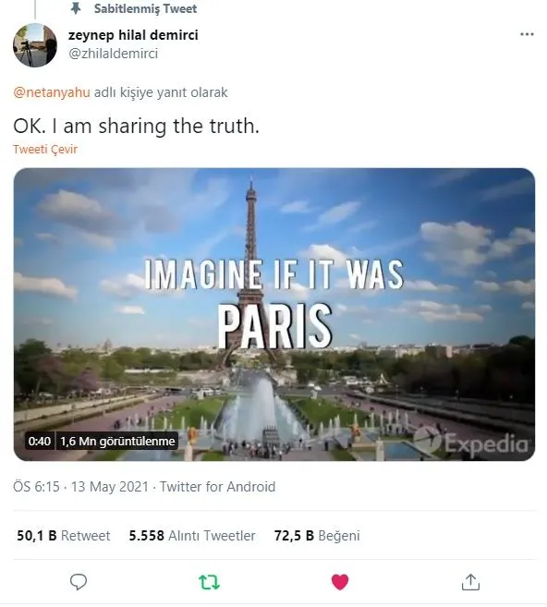Viewport: 547px width, 607px height.
Task: Show the 72,5 B Beğeni likes list
Action: point(317,536)
